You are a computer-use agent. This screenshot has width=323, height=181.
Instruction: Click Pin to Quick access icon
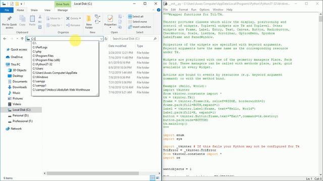[9, 19]
